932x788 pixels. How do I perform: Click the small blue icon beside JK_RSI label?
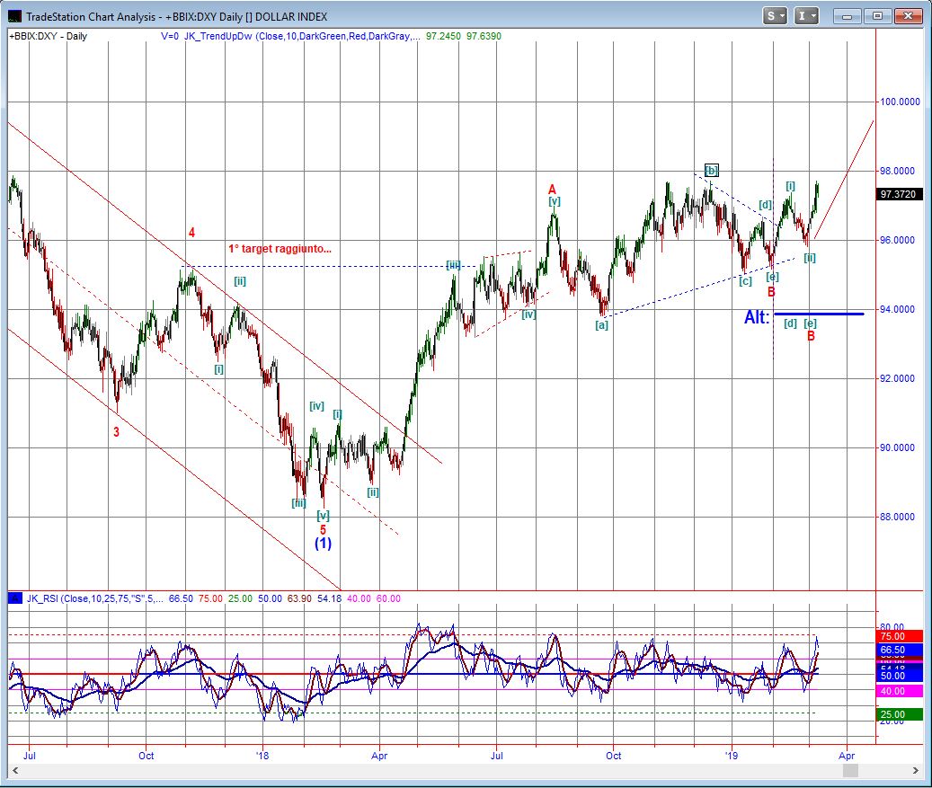15,598
